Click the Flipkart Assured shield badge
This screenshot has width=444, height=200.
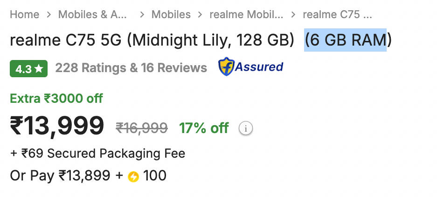click(x=250, y=67)
